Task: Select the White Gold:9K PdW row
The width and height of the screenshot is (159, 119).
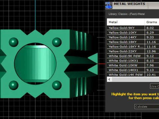Action: point(133,56)
